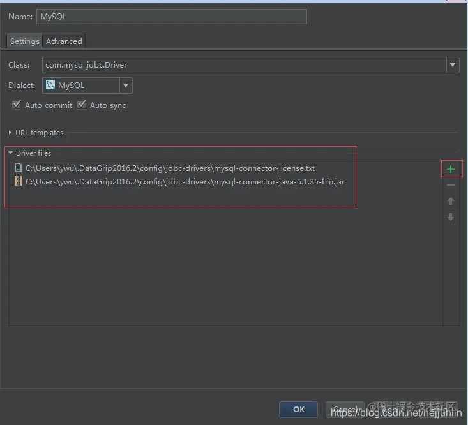Open the Class dropdown arrow
The width and height of the screenshot is (468, 425).
coord(453,65)
